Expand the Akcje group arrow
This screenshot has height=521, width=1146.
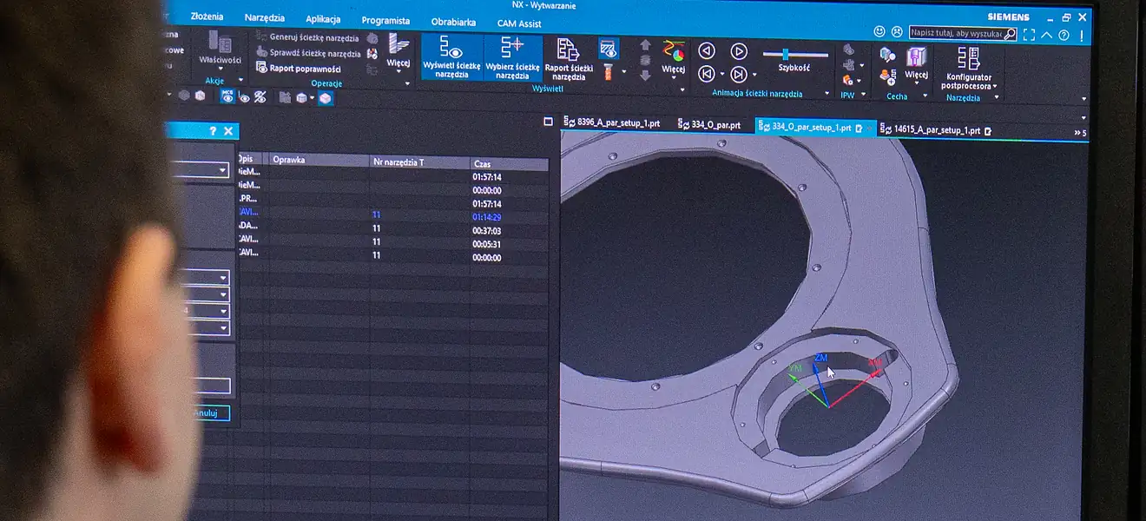[239, 81]
